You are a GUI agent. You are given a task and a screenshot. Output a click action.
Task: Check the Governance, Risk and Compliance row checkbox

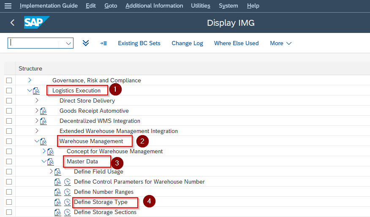point(9,81)
